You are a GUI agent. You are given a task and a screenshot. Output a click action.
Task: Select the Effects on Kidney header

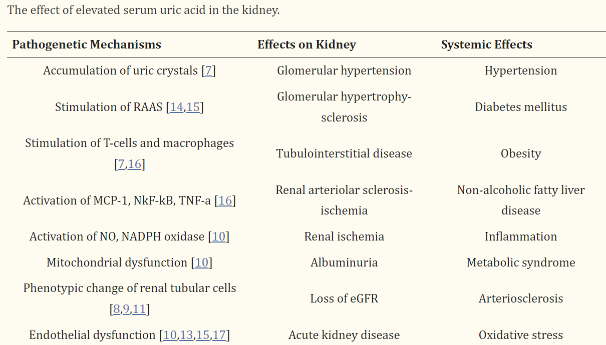[x=307, y=44]
